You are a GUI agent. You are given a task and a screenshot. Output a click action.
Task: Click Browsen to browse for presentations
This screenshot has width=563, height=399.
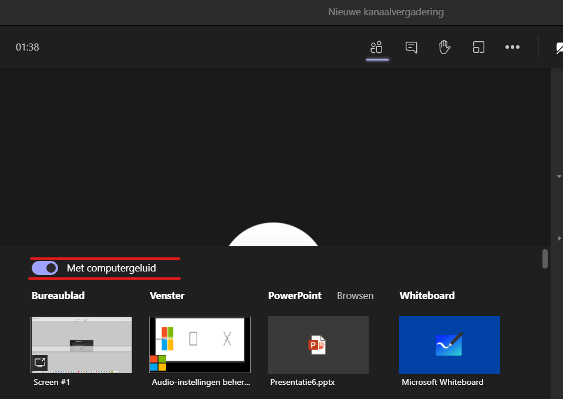click(x=355, y=296)
